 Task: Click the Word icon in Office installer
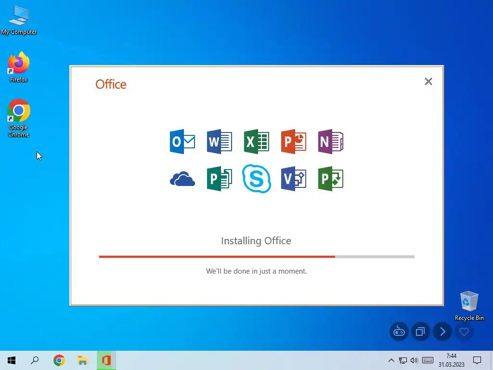tap(220, 142)
